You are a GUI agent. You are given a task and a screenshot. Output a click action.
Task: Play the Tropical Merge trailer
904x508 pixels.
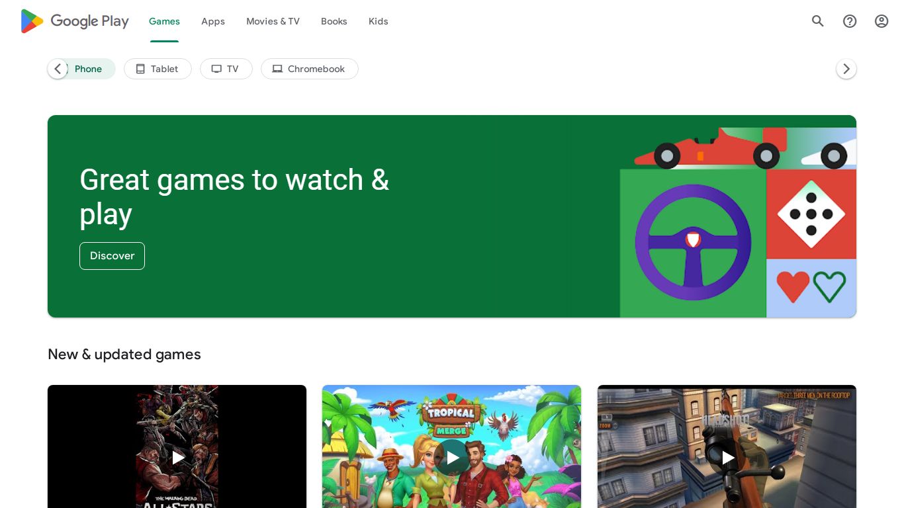(x=453, y=457)
